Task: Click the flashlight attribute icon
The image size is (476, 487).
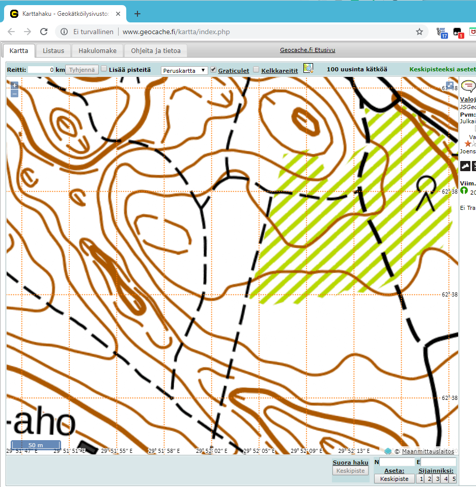Action: pyautogui.click(x=465, y=166)
